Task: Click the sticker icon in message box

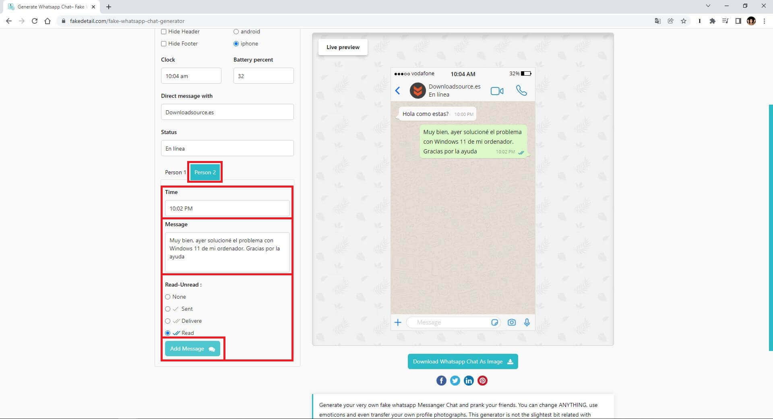Action: click(494, 322)
